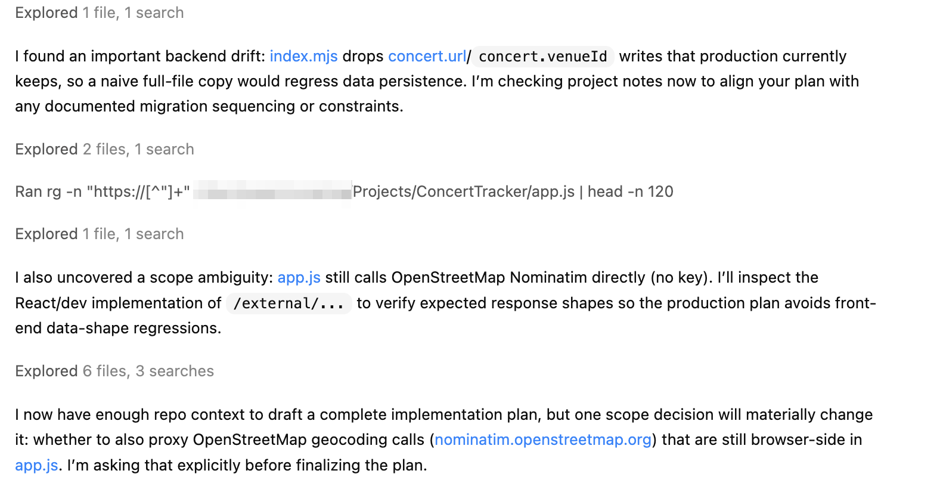This screenshot has width=940, height=489.
Task: Click the "https://[^"]+" regex pattern text
Action: click(138, 191)
